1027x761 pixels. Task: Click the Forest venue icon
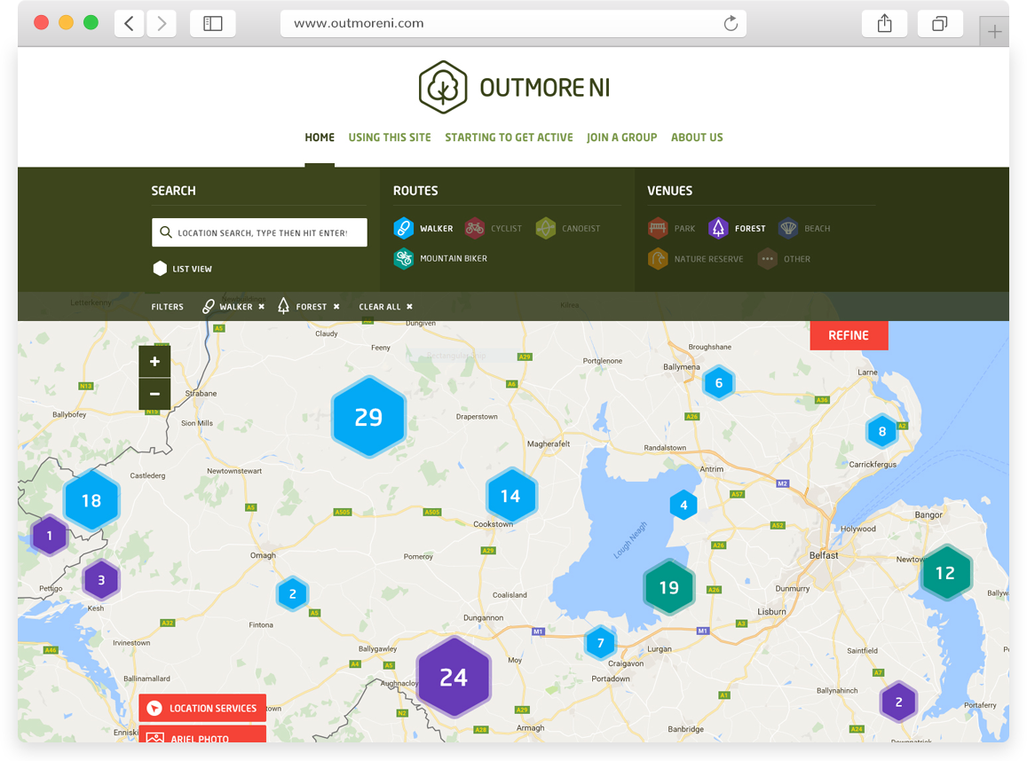(x=718, y=229)
